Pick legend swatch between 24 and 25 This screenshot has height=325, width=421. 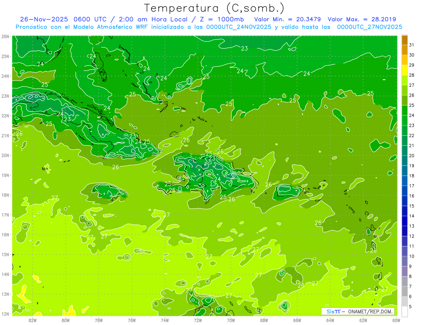(405, 110)
